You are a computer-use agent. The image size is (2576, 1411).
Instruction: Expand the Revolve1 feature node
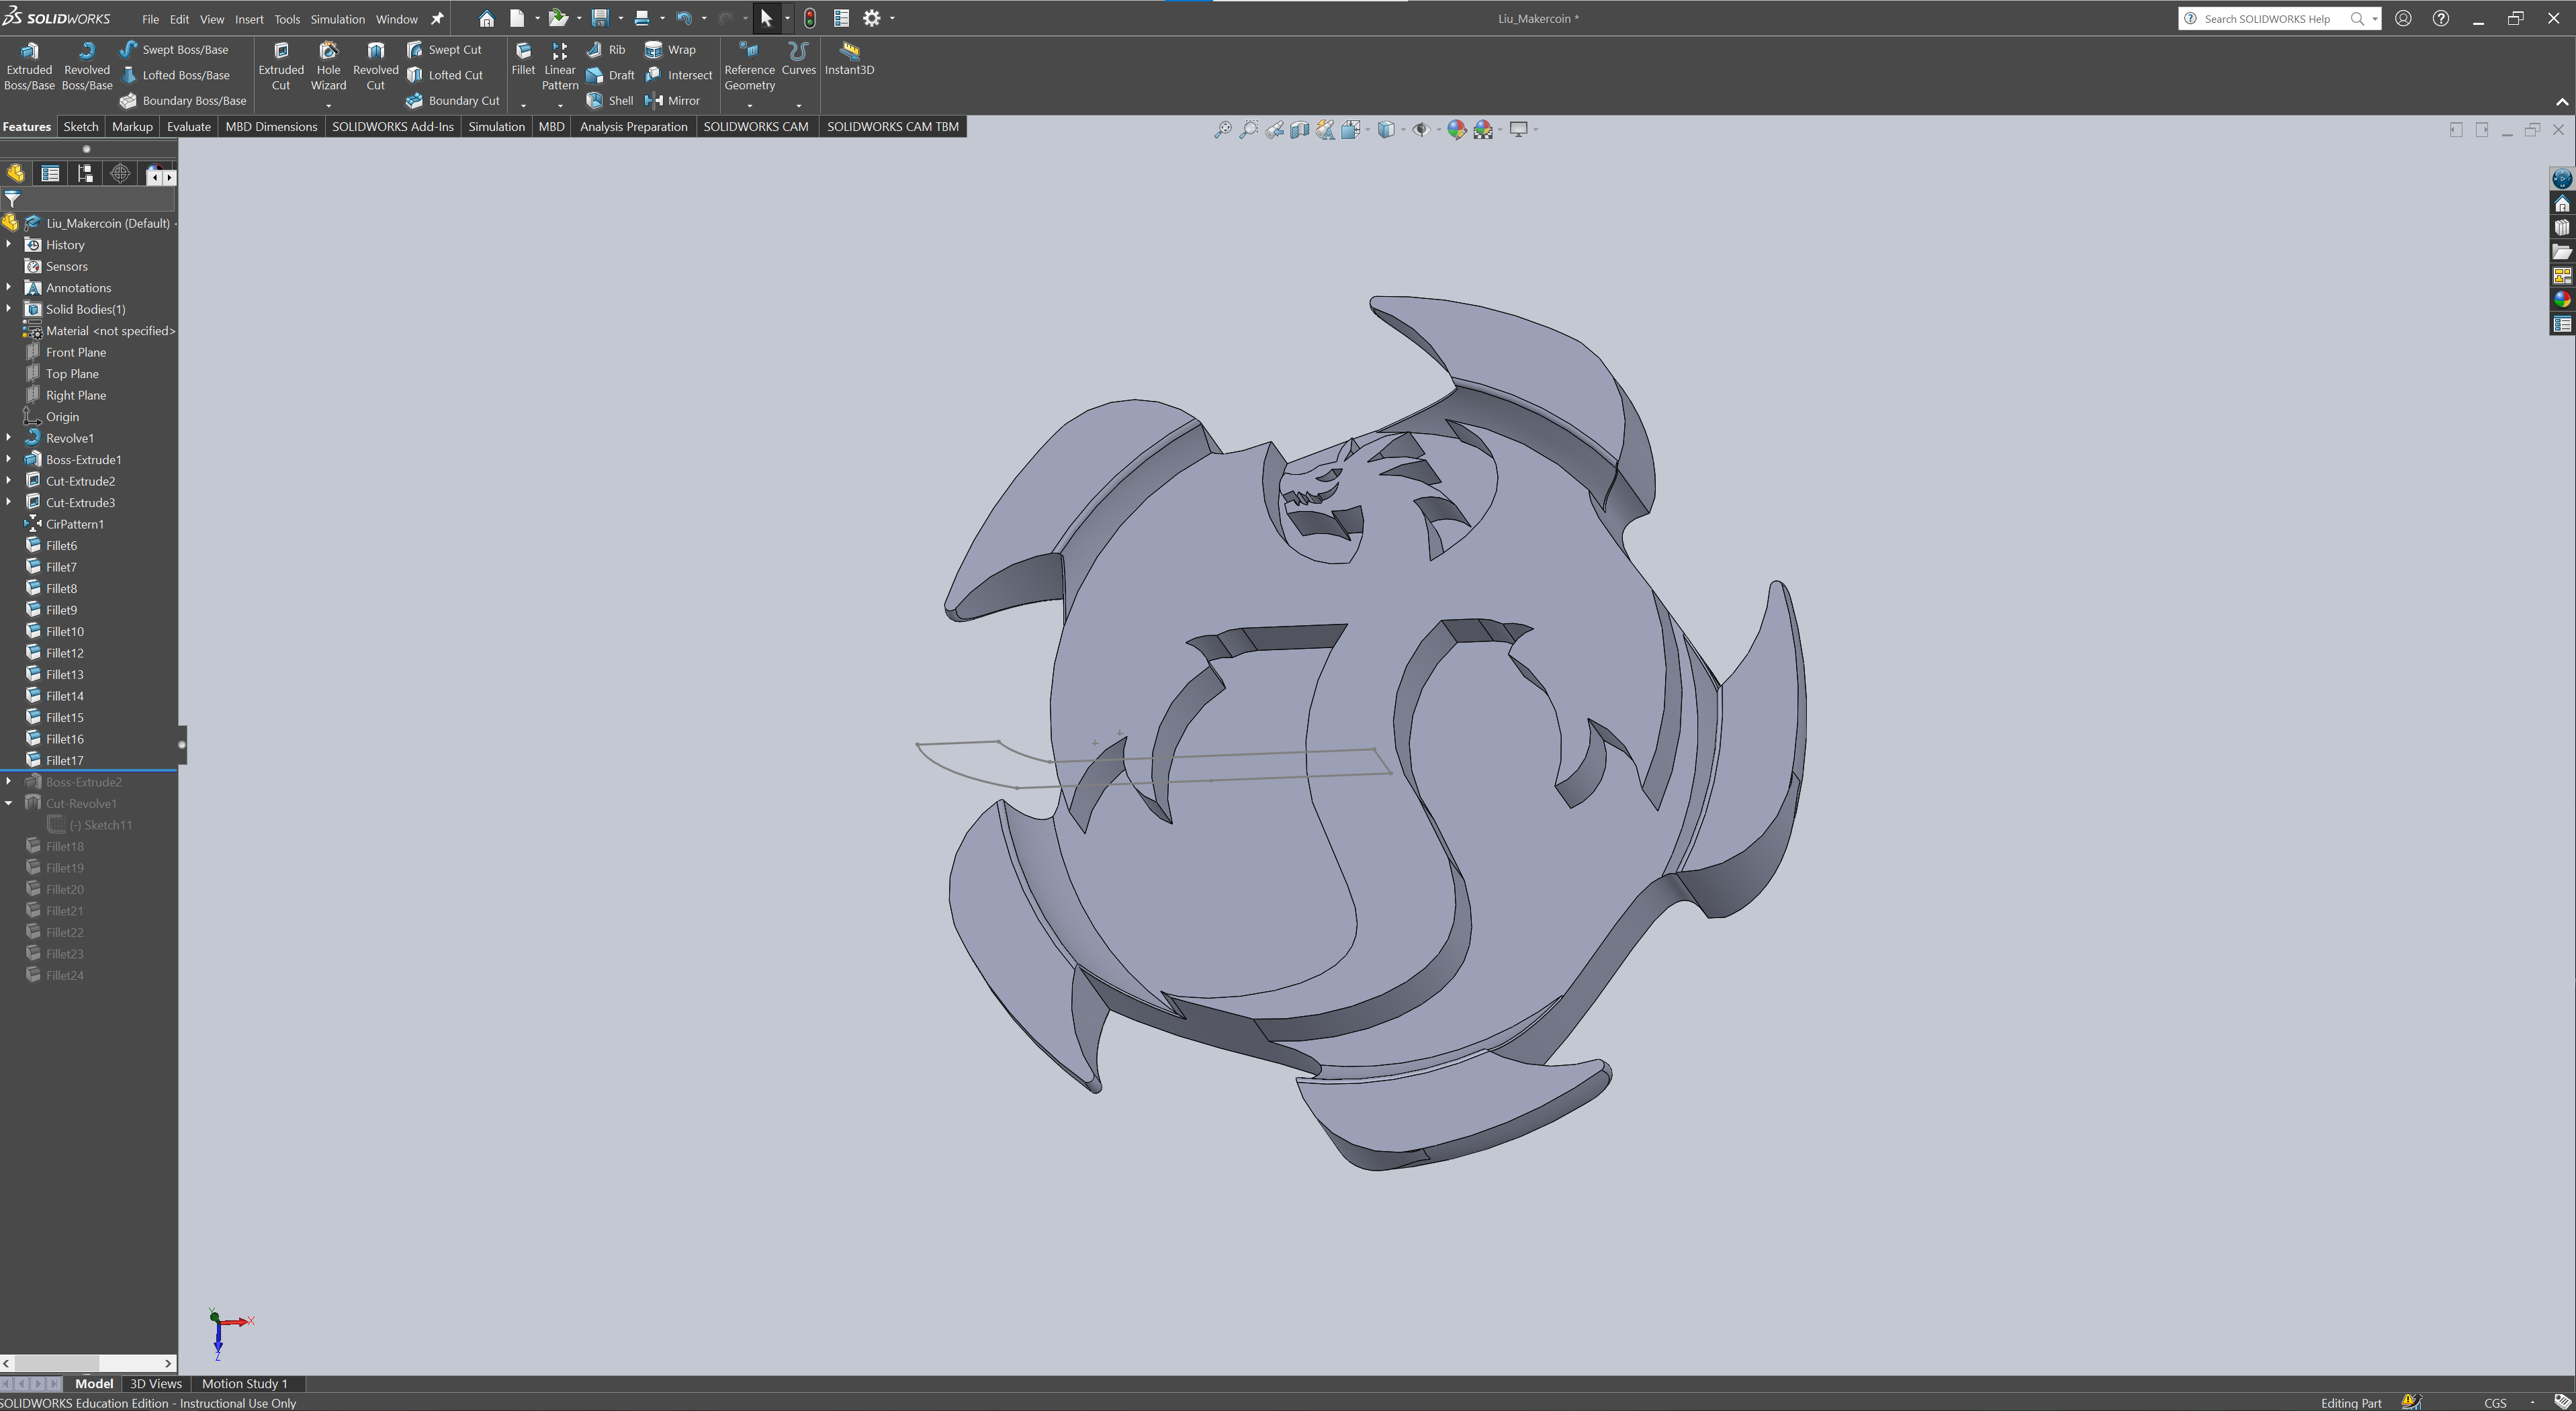pyautogui.click(x=9, y=438)
